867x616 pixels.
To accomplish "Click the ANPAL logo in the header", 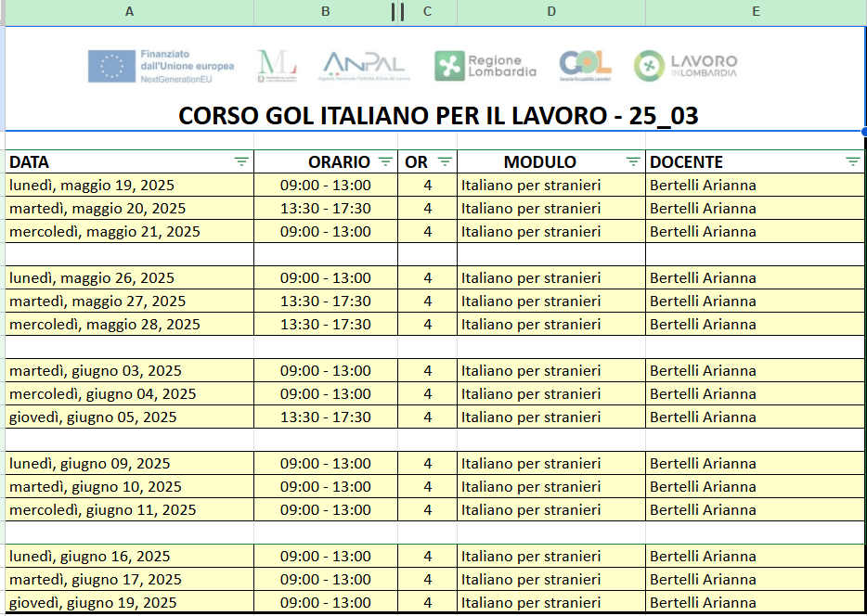I will click(x=364, y=65).
